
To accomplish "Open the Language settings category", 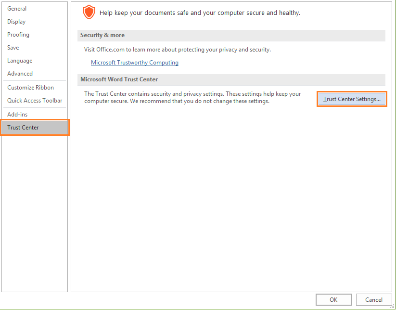I will tap(20, 61).
